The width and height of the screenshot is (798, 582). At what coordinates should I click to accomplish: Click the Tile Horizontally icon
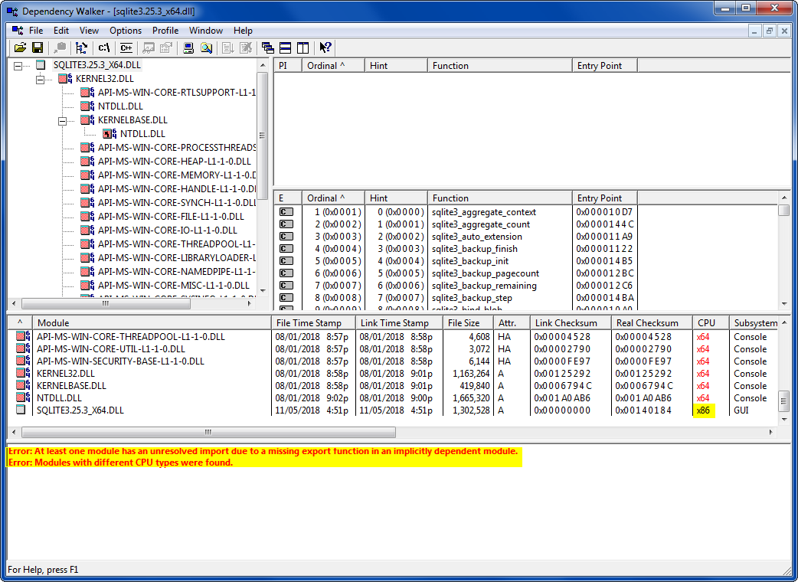[286, 47]
